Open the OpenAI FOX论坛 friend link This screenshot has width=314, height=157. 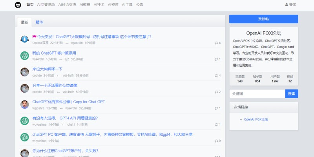(x=256, y=119)
